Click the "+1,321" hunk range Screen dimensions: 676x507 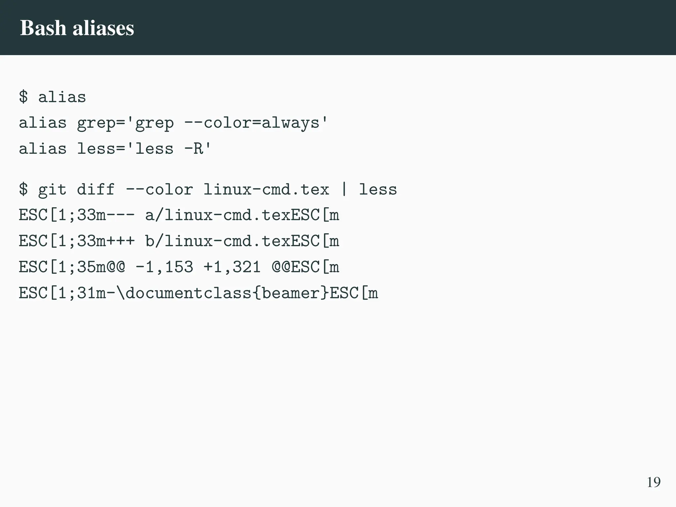pos(232,267)
